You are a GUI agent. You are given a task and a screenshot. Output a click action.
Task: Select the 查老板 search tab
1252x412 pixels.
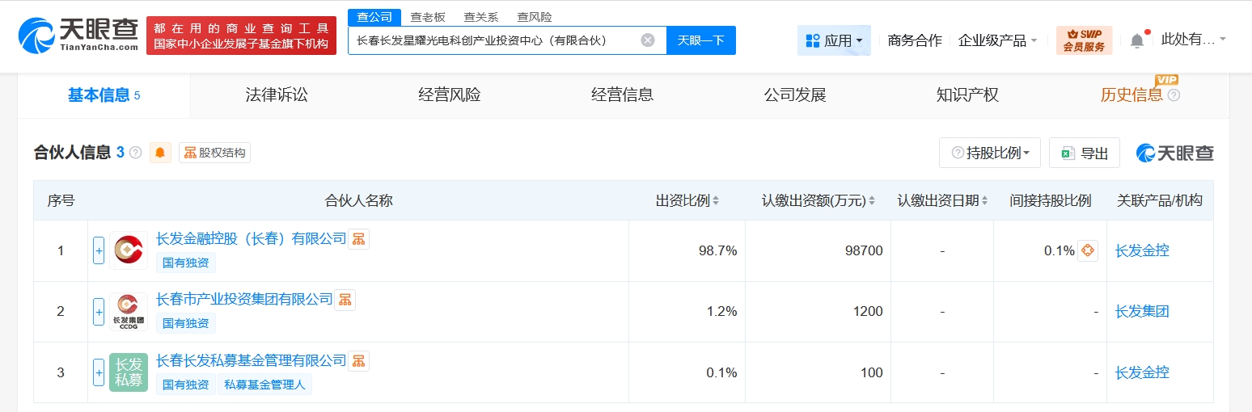(428, 17)
